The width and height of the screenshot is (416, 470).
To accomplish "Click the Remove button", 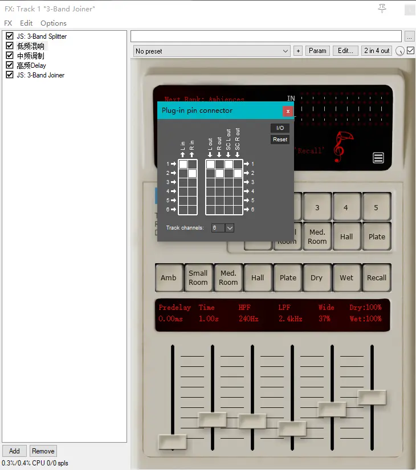I will [x=43, y=451].
